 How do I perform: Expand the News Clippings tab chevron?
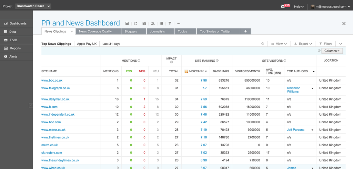pyautogui.click(x=72, y=31)
